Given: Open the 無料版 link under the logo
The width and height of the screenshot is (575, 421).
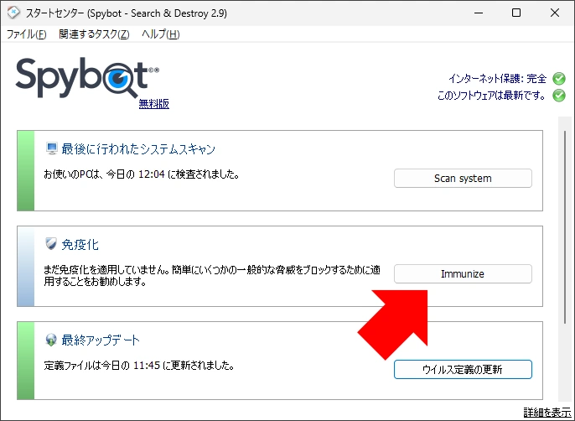Looking at the screenshot, I should pyautogui.click(x=154, y=104).
